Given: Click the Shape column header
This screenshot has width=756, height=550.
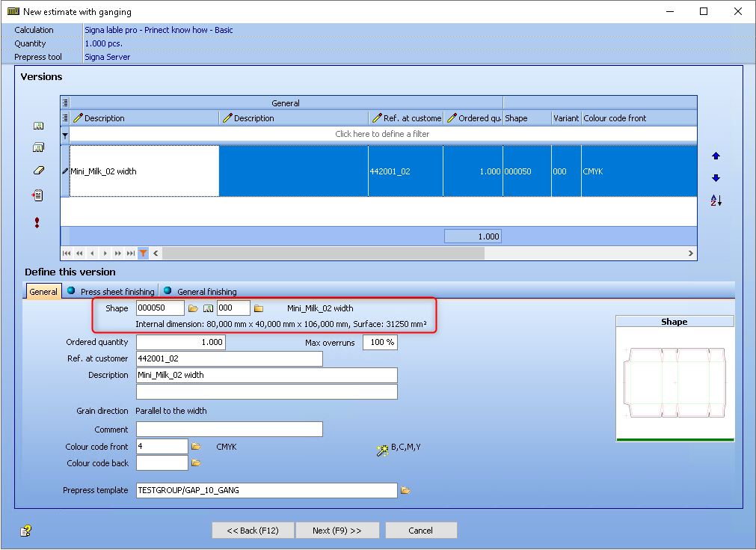Looking at the screenshot, I should click(527, 118).
